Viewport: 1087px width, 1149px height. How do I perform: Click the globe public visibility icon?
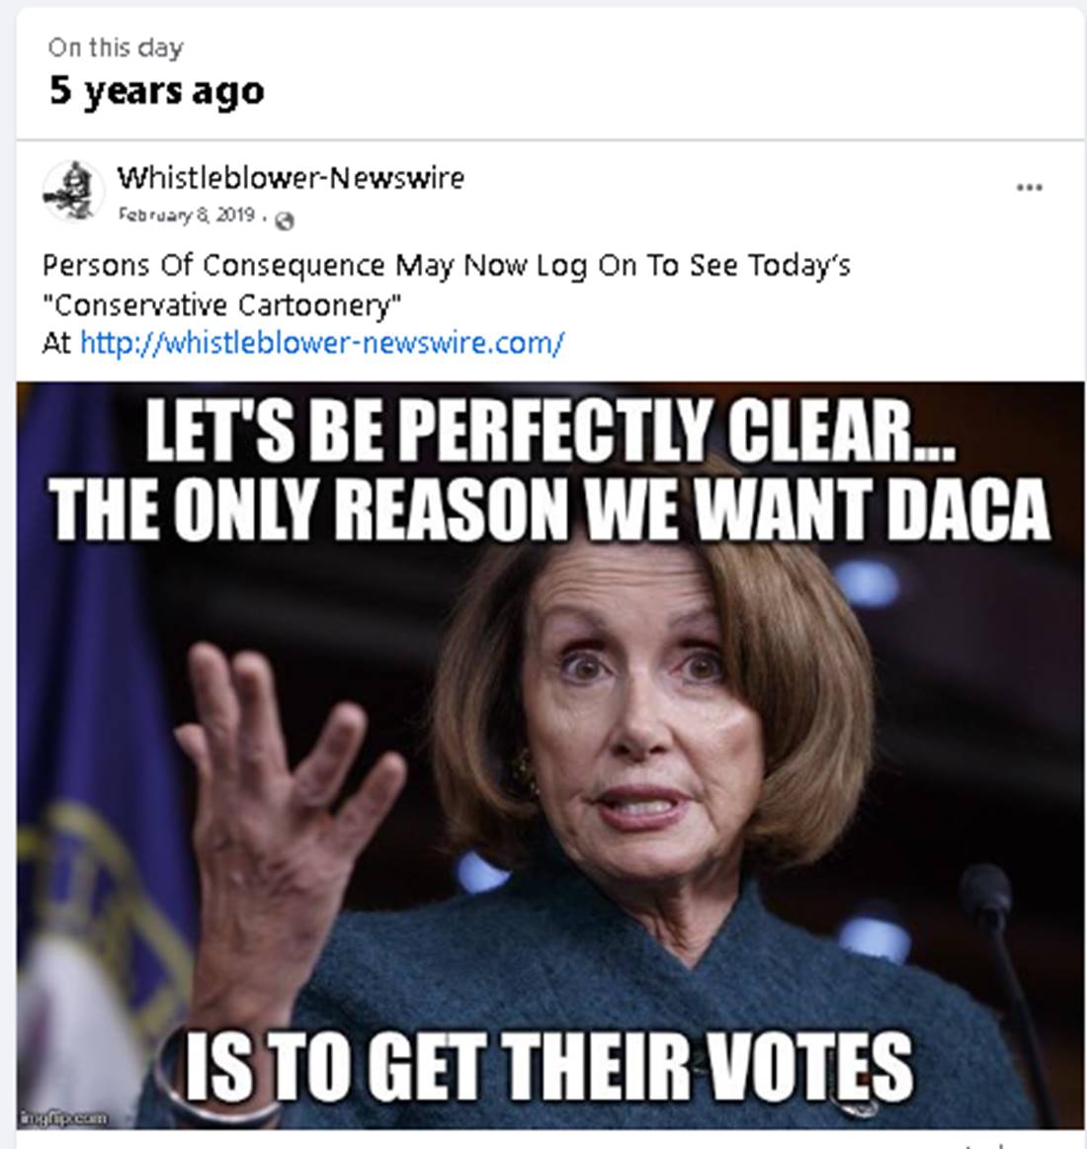285,221
